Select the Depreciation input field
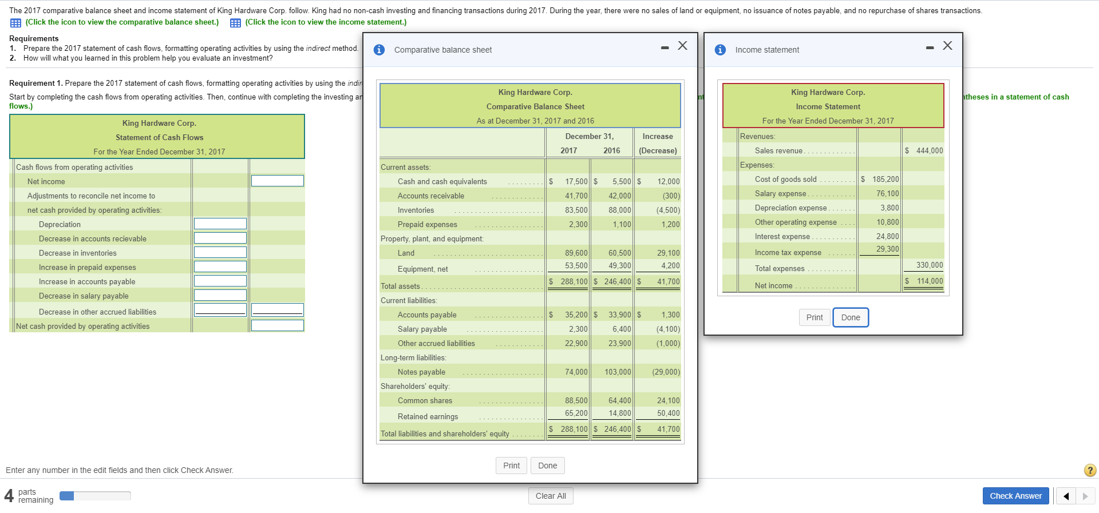The width and height of the screenshot is (1099, 513). tap(220, 224)
